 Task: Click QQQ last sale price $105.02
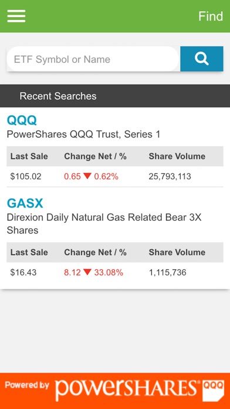[x=26, y=177]
